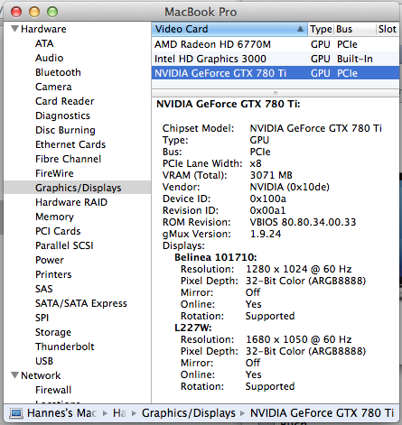The image size is (402, 425).
Task: Select Firewall under Network
Action: pos(53,390)
